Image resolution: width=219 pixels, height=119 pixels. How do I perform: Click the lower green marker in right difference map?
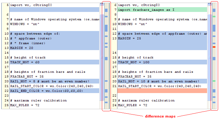click(x=214, y=81)
